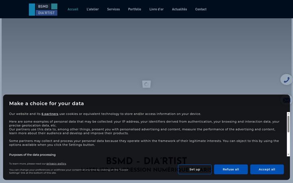The width and height of the screenshot is (293, 183).
Task: Click the cookie text scrollbar thumb
Action: point(289,124)
